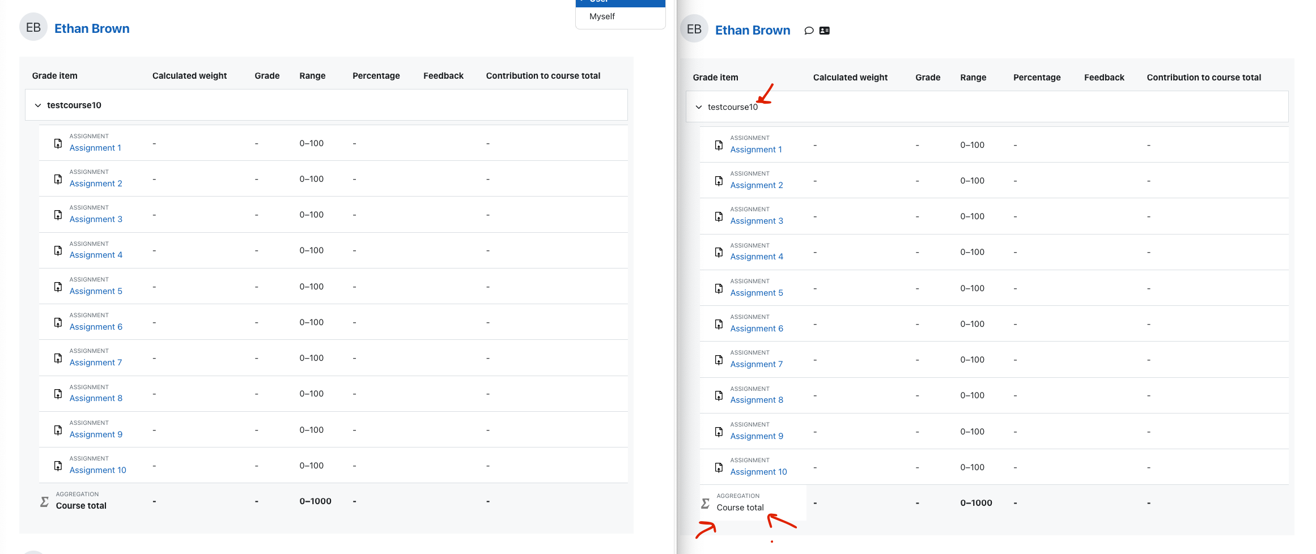Open Assignment 8 link in right report
1316x554 pixels.
tap(757, 400)
